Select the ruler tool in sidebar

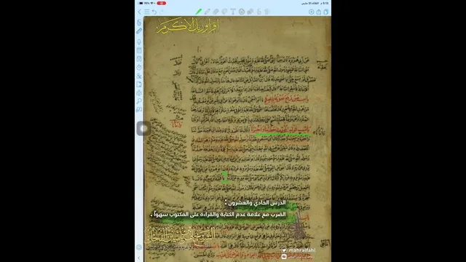coord(139,31)
